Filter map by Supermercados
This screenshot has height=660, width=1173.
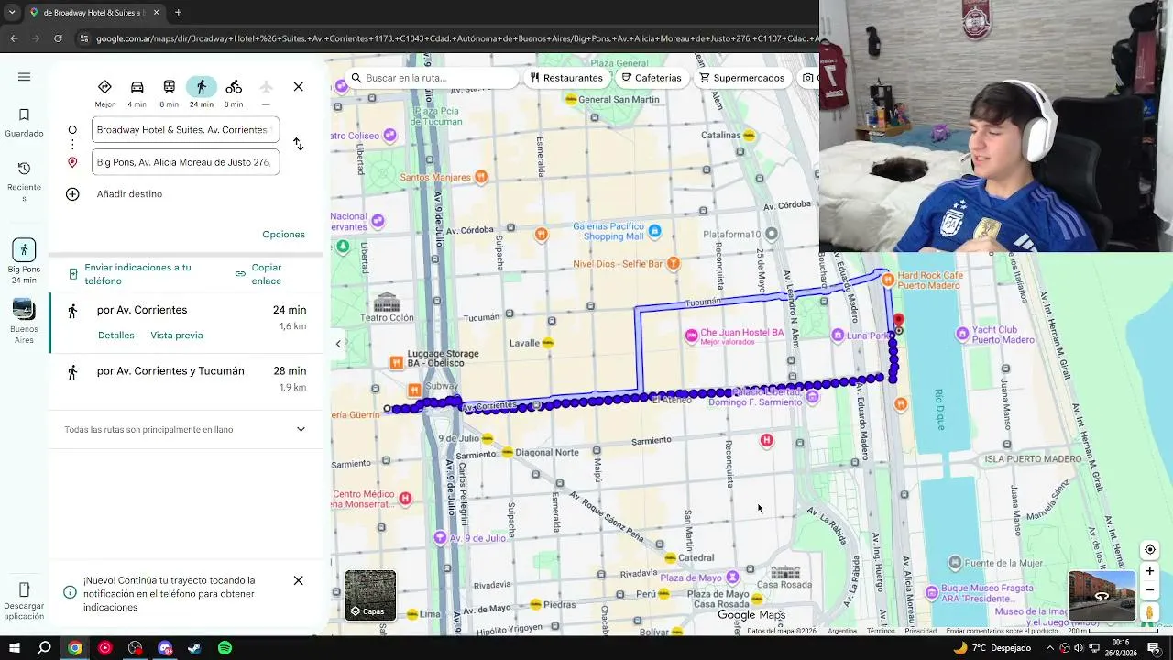click(x=742, y=78)
